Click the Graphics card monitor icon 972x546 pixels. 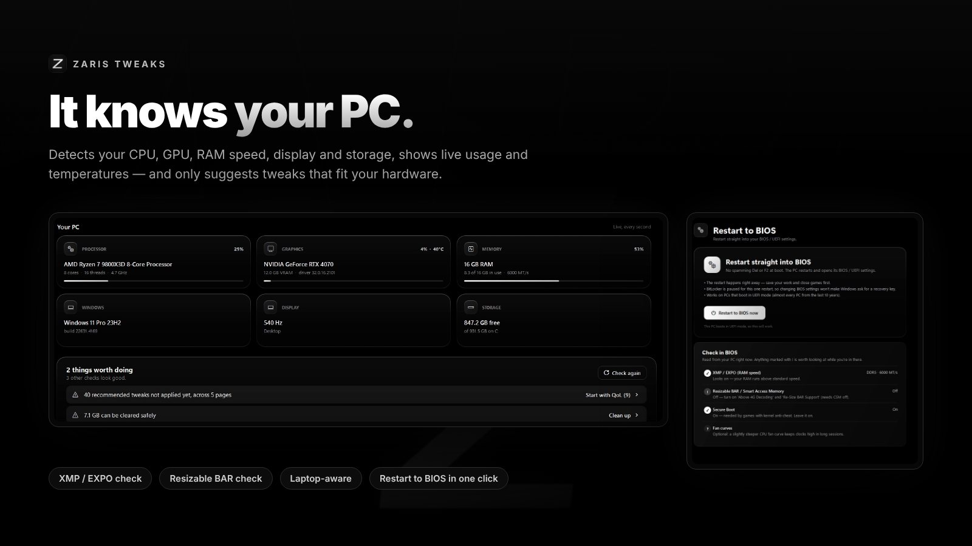(x=270, y=249)
